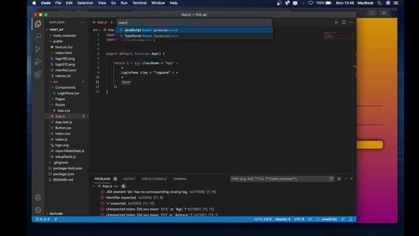Open the Selection menu

(85, 3)
